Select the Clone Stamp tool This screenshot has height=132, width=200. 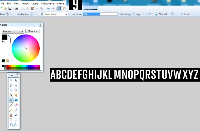11,115
